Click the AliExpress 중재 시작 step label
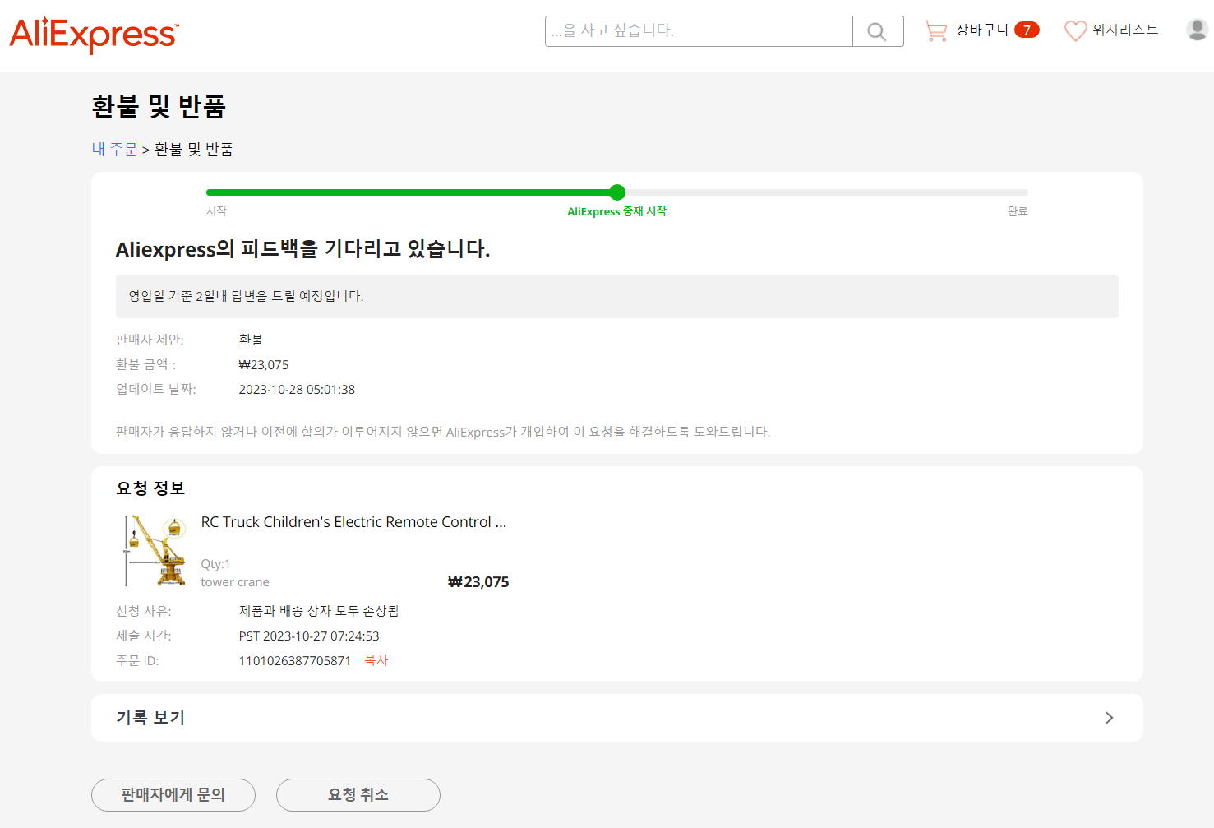1214x828 pixels. tap(616, 211)
